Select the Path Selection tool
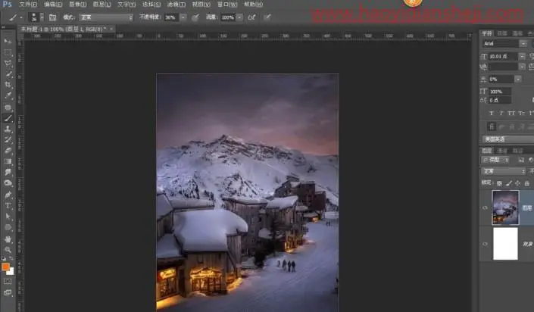 coord(8,217)
